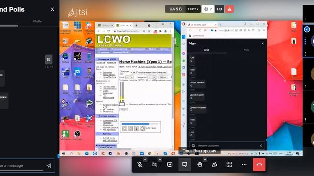Click send arrow in shared Чат panel

pos(261,146)
